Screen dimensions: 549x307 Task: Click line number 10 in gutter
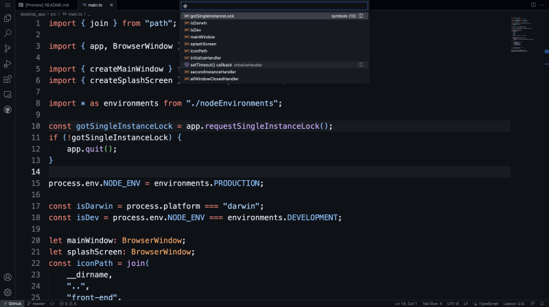tap(36, 126)
